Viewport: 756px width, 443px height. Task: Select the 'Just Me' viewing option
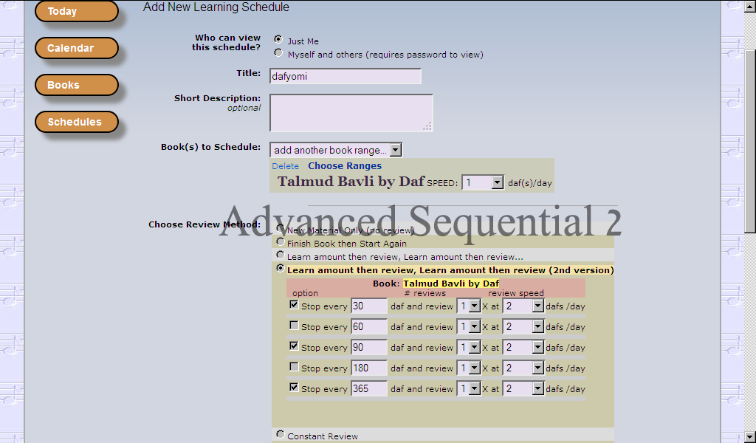(278, 39)
